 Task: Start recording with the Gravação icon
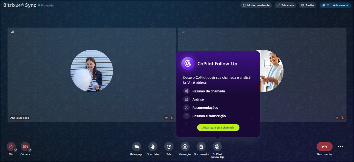pos(185,147)
